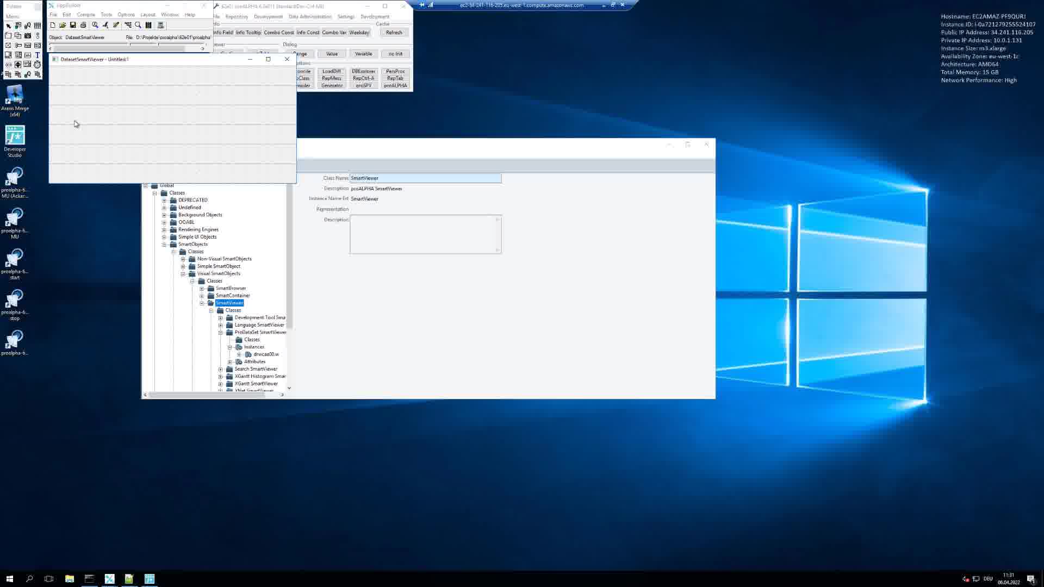Click Save disk icon in AppBuilder toolbar
This screenshot has height=587, width=1044.
pyautogui.click(x=73, y=25)
